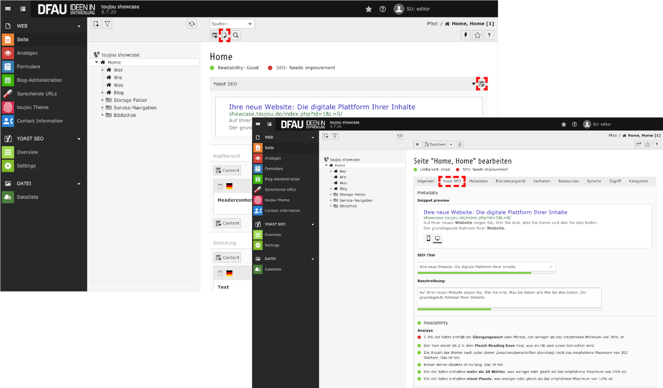Viewport: 663px width, 388px height.
Task: Switch to the Yoast SEO tab
Action: tap(452, 181)
